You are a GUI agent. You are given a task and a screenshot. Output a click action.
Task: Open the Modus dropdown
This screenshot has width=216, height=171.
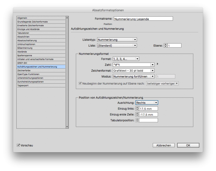[134, 76]
